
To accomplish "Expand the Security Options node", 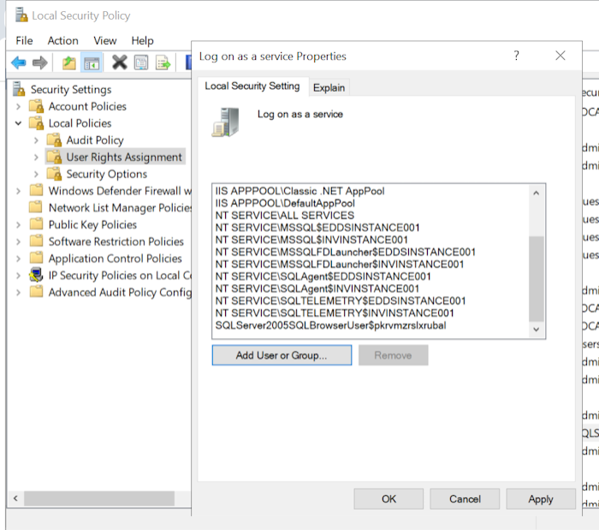I will 36,175.
